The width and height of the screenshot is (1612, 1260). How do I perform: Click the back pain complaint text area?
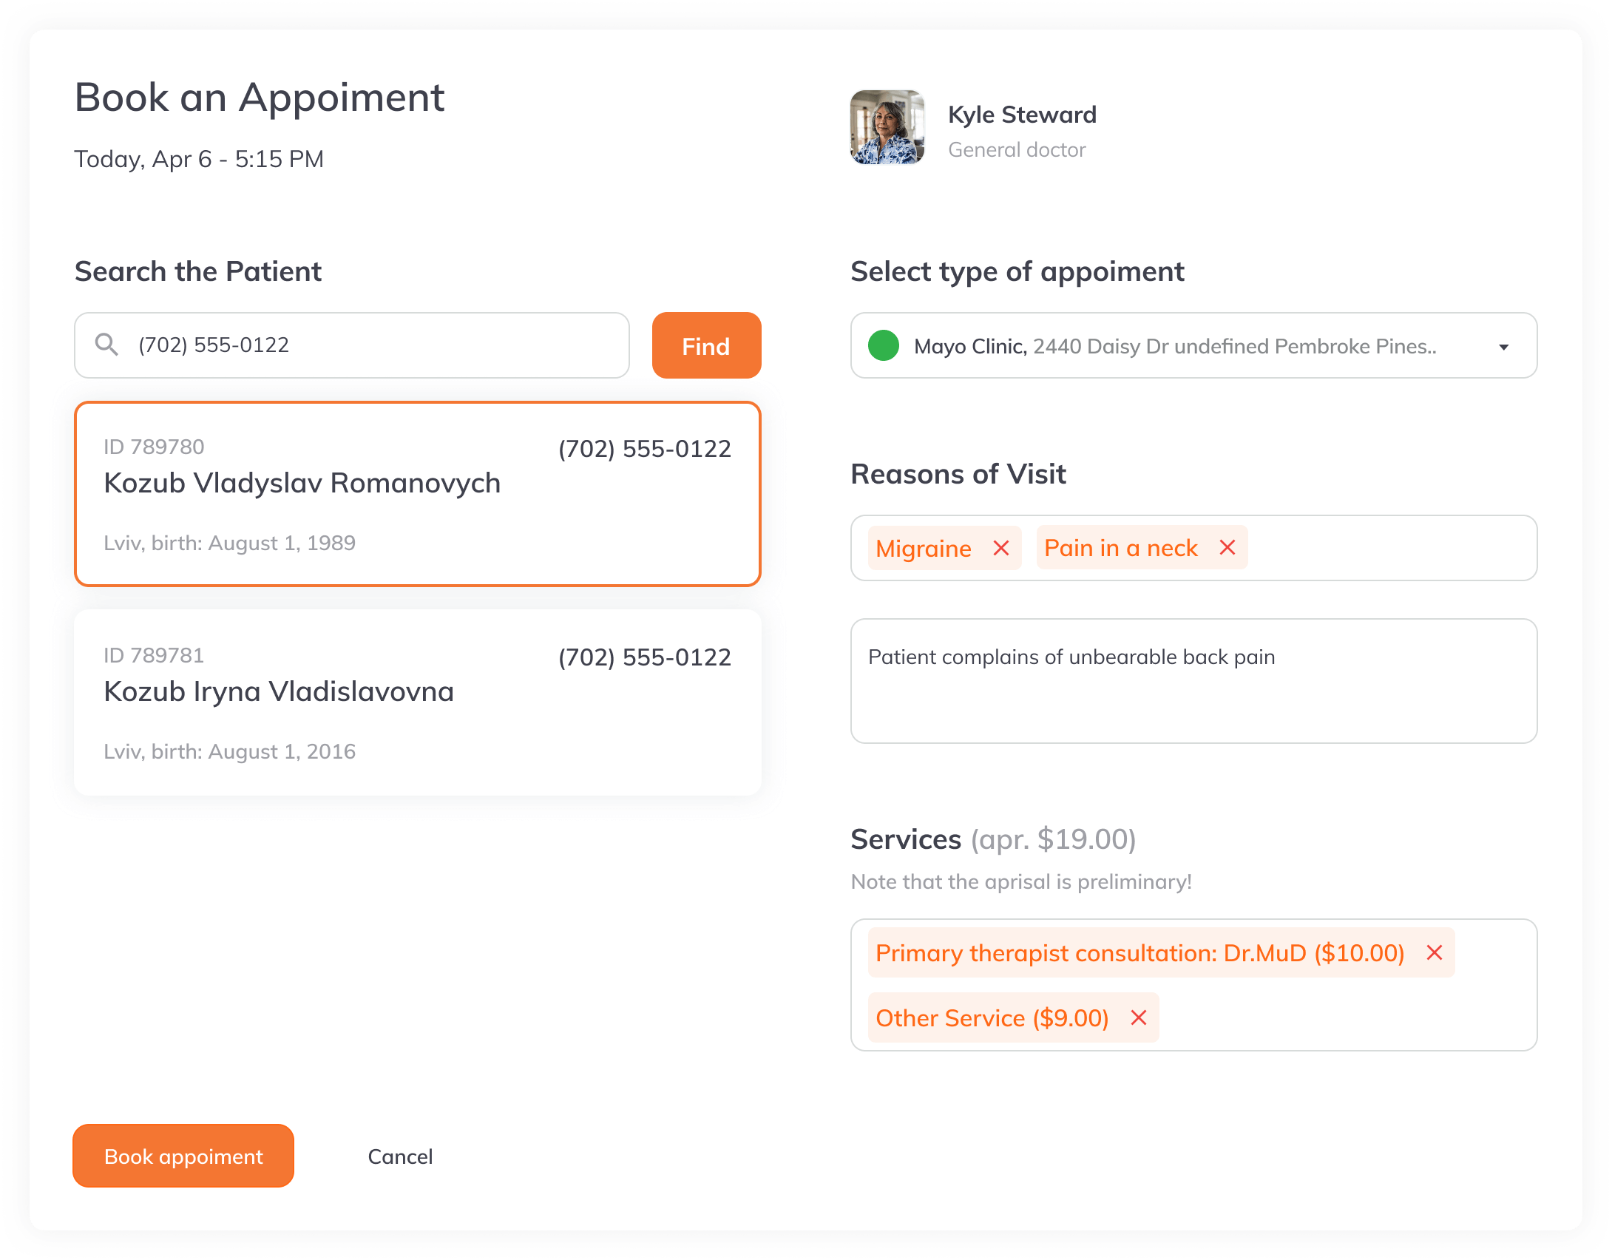[x=1193, y=681]
